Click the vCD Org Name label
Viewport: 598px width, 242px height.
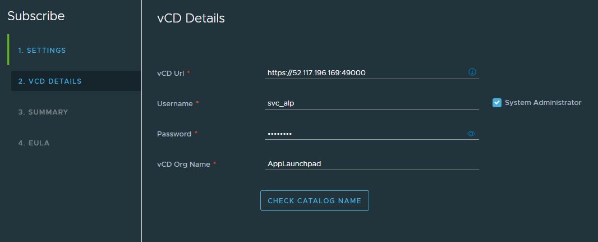tap(183, 164)
